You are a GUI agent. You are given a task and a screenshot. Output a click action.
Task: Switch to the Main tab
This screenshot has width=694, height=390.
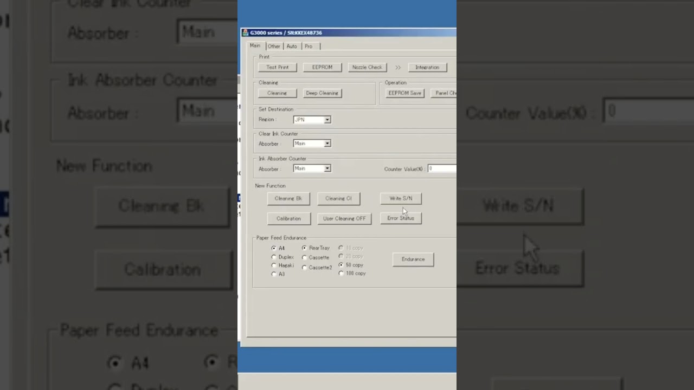pos(255,46)
